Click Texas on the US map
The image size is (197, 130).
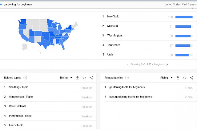pos(45,43)
